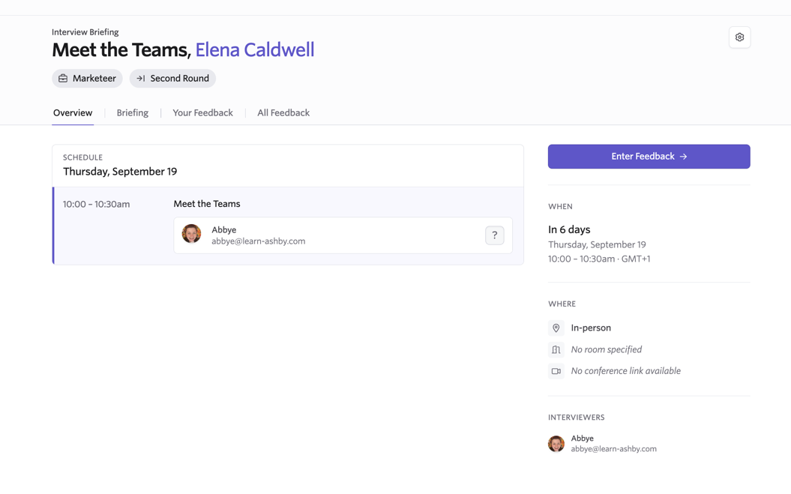Go to the Your Feedback tab
This screenshot has width=791, height=494.
click(202, 113)
